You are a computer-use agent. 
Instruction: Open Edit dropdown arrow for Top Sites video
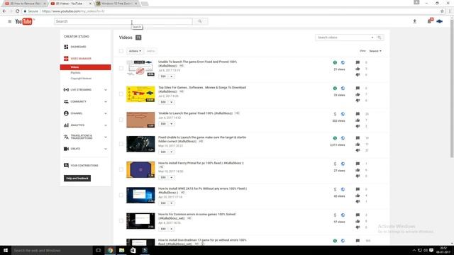(x=172, y=102)
